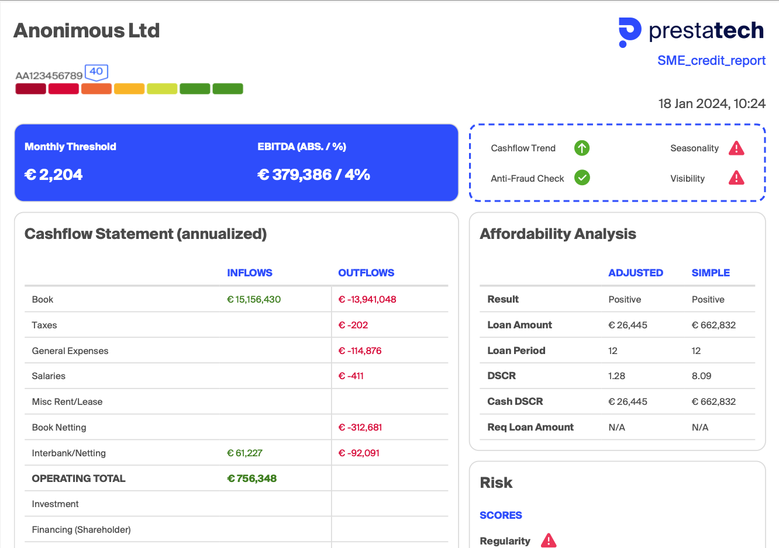
Task: Click the SIMPLE column header
Action: point(711,273)
